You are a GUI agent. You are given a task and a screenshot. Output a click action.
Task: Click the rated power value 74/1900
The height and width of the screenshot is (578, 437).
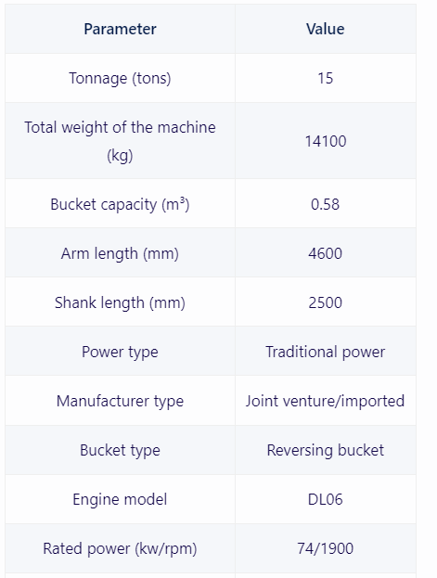[326, 548]
